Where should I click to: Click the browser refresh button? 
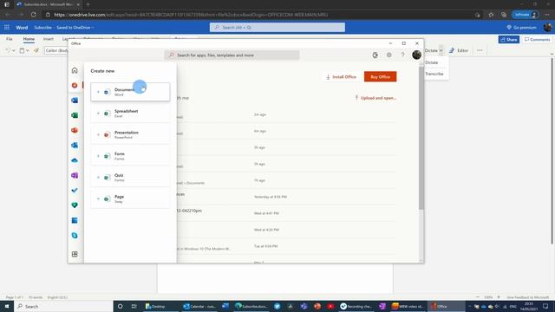[33, 15]
